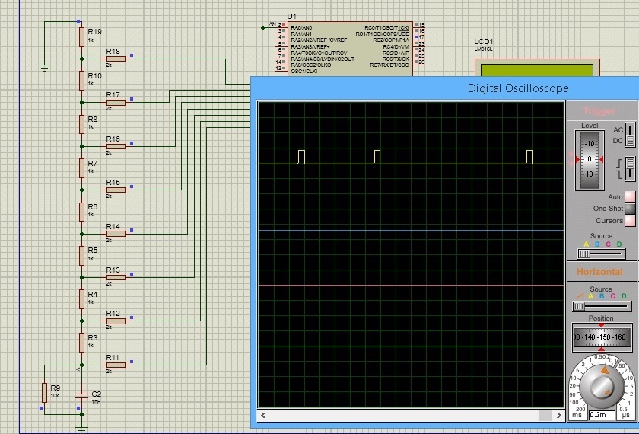This screenshot has width=639, height=434.
Task: Select resistor R12 in the schematic
Action: (116, 321)
